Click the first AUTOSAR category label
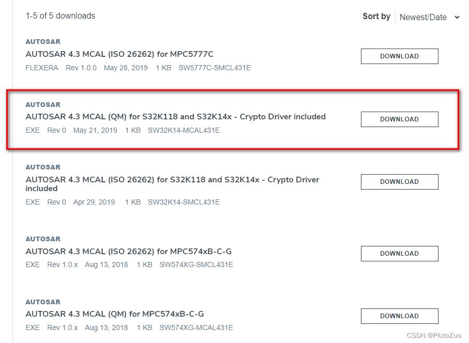Image resolution: width=469 pixels, height=343 pixels. pos(43,41)
